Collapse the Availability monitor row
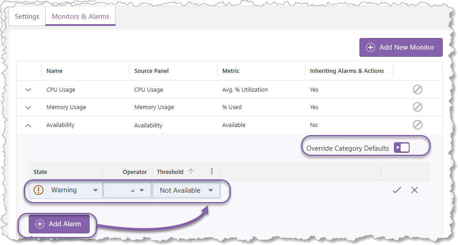The image size is (458, 245). click(29, 125)
